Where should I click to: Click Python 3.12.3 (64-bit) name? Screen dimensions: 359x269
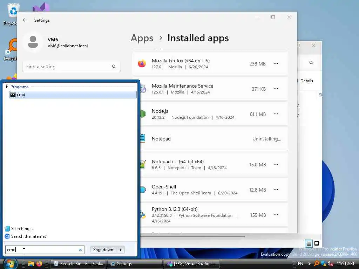click(x=175, y=209)
